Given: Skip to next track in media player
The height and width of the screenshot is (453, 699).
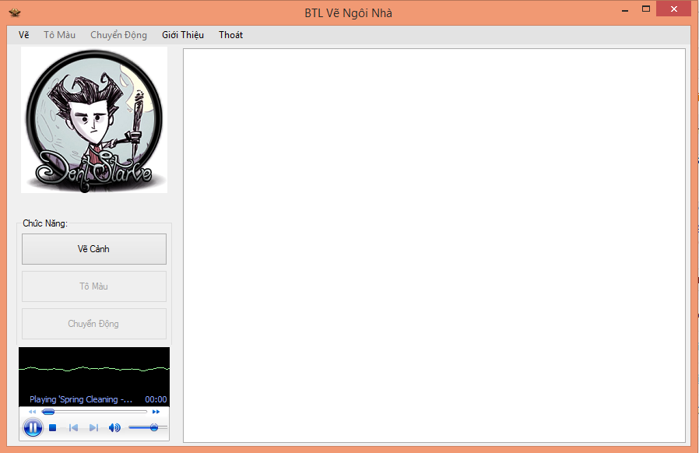Looking at the screenshot, I should point(93,427).
